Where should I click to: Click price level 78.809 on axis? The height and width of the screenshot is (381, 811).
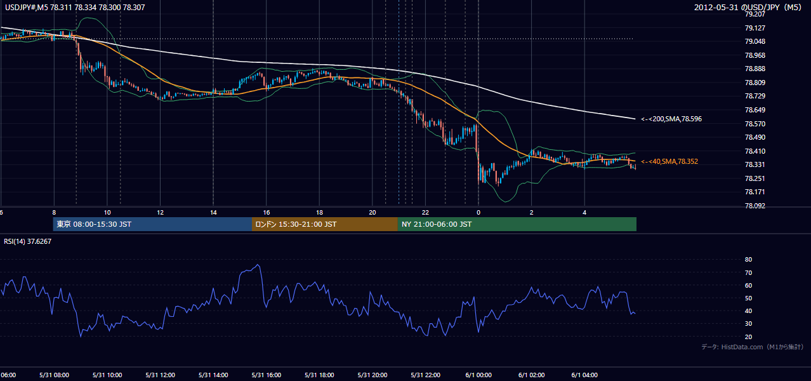pyautogui.click(x=754, y=83)
